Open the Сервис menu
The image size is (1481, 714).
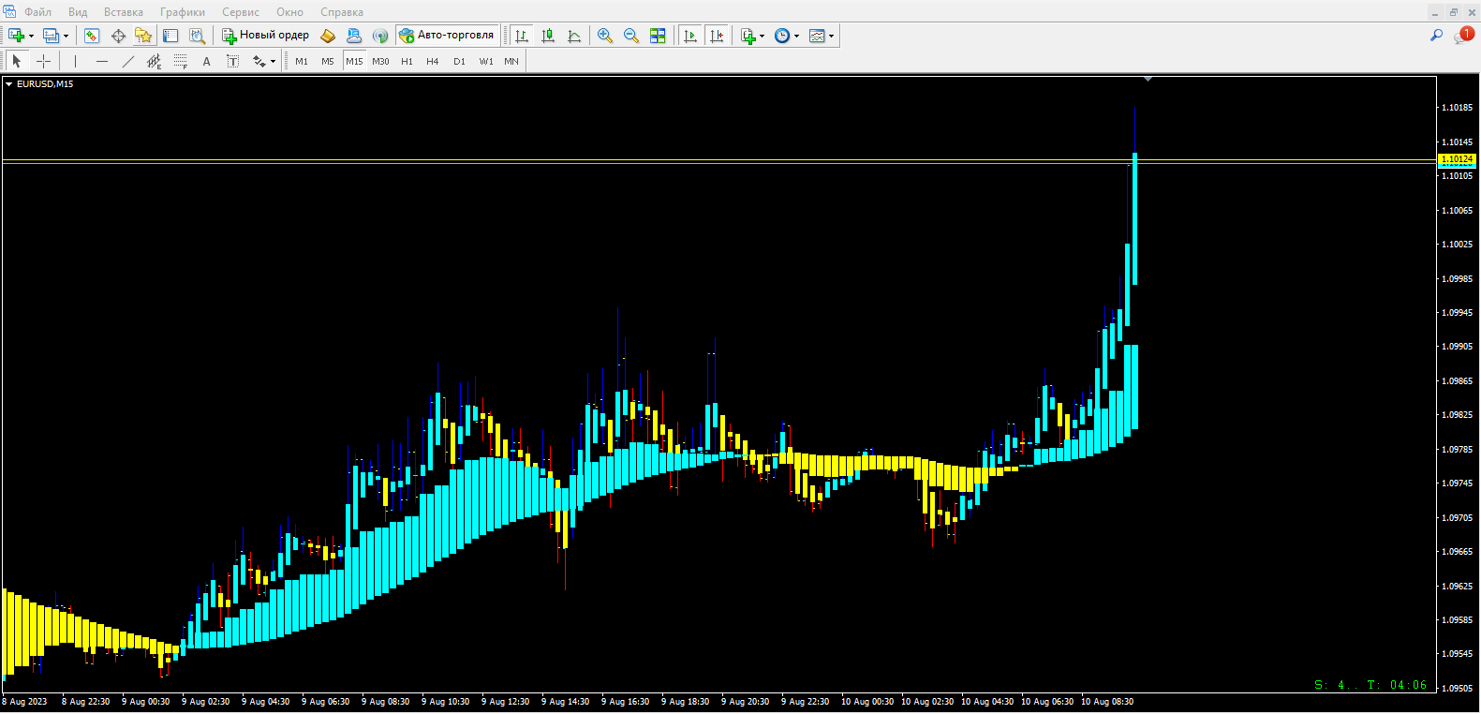click(241, 12)
